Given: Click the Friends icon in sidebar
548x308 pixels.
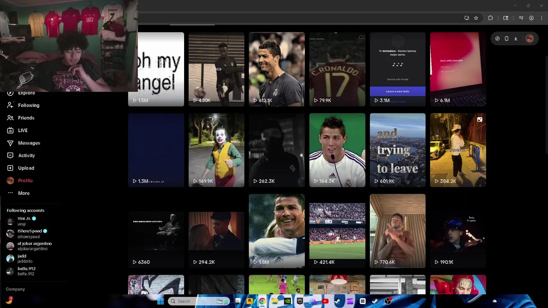Looking at the screenshot, I should pyautogui.click(x=10, y=118).
